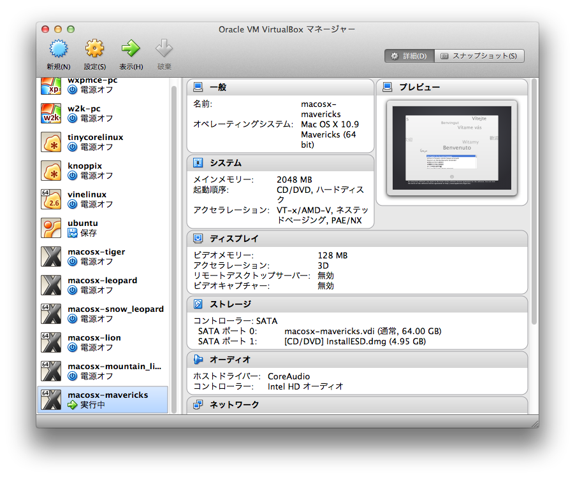Image resolution: width=575 pixels, height=478 pixels.
Task: Click the New (新規) VM toolbar icon
Action: pos(59,49)
